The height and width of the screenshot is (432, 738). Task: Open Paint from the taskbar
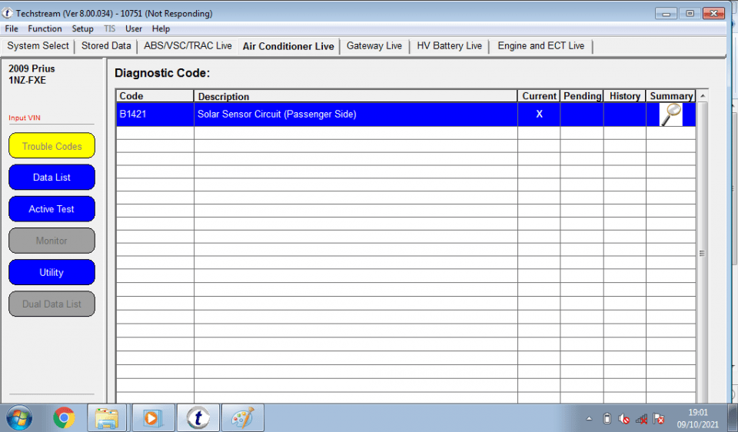[243, 418]
